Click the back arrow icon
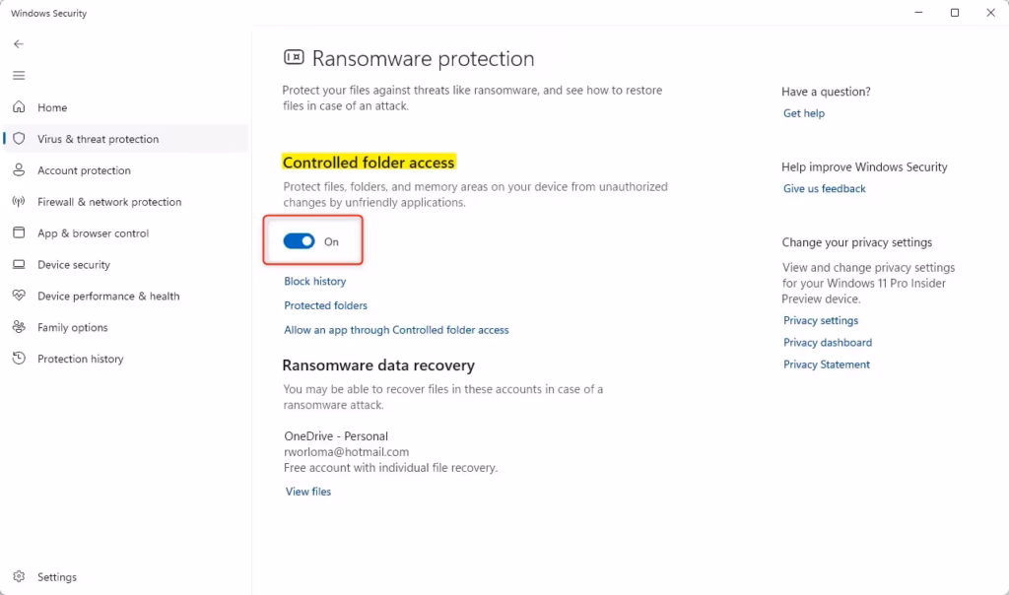 tap(19, 44)
